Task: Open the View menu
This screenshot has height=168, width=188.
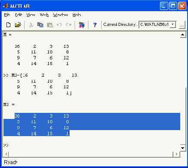Action: tap(31, 15)
